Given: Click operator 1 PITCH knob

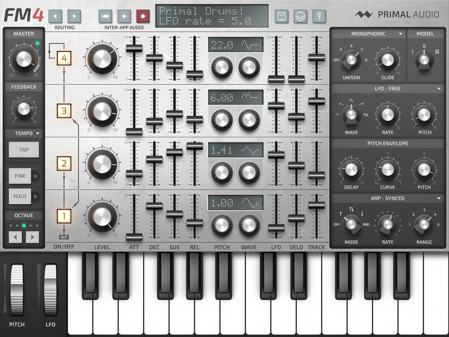Looking at the screenshot, I should 222,226.
